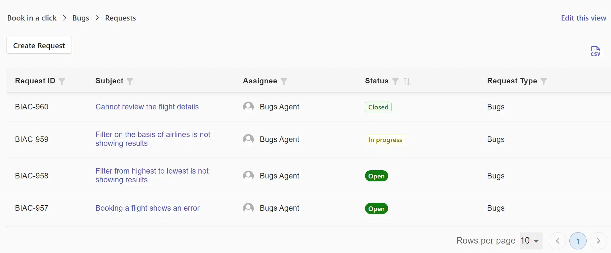Go to Book in a click breadcrumb

coord(32,18)
